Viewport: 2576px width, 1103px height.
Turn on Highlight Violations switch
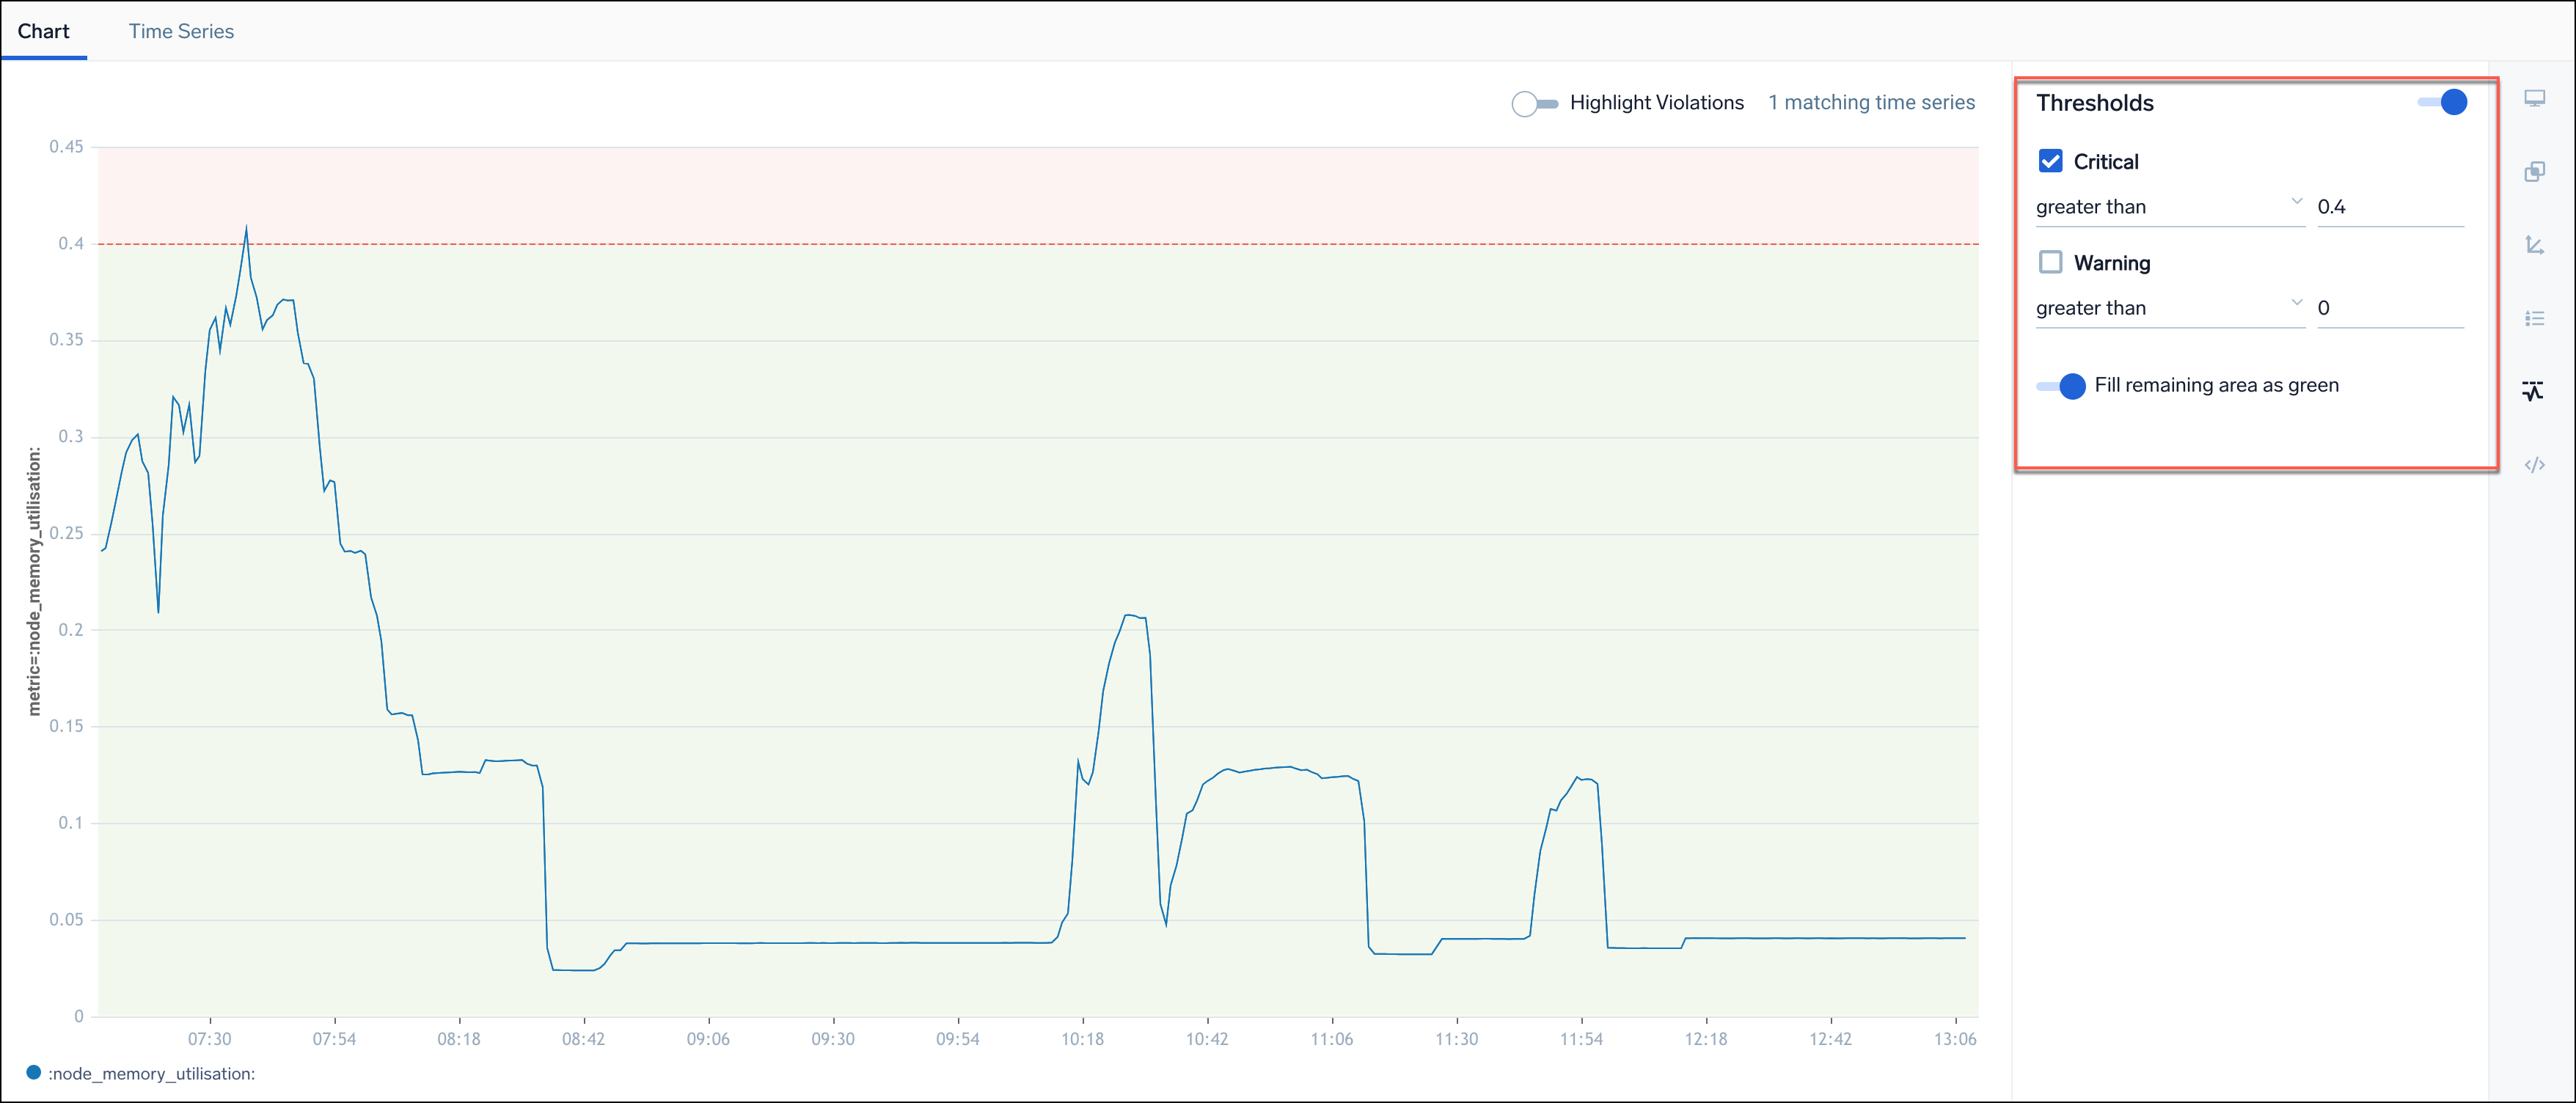coord(1534,103)
